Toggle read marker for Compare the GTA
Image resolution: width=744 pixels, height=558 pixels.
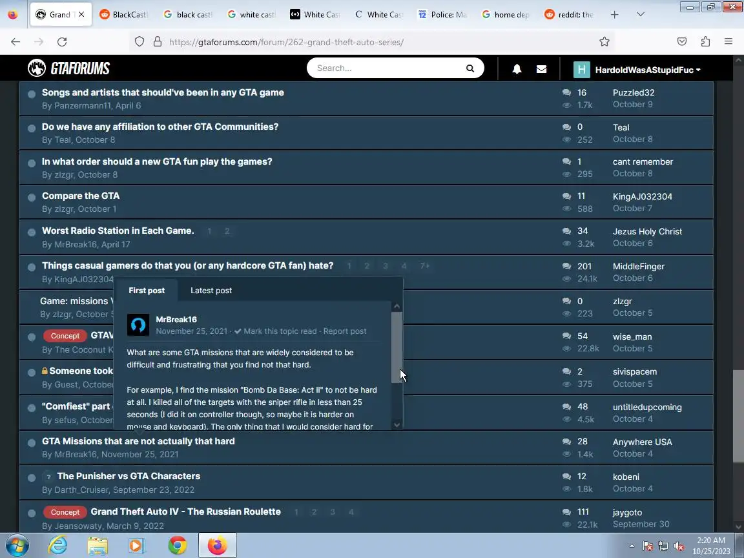coord(31,198)
